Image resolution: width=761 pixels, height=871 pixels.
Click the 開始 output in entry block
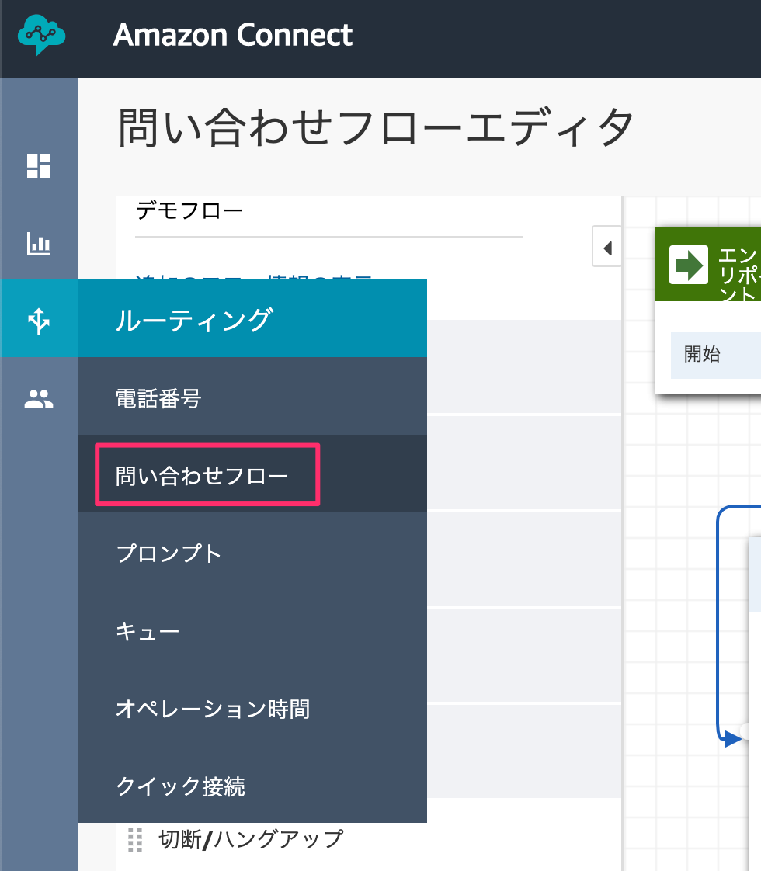coord(716,355)
